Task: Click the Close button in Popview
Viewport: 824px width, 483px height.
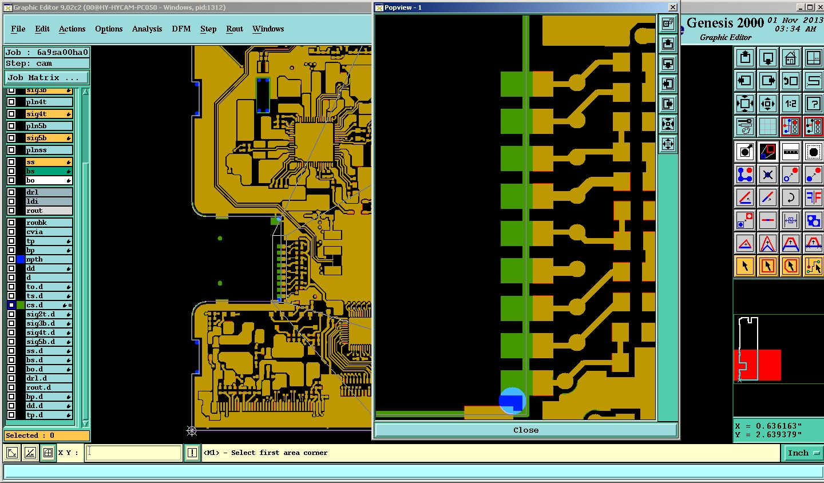Action: coord(526,430)
